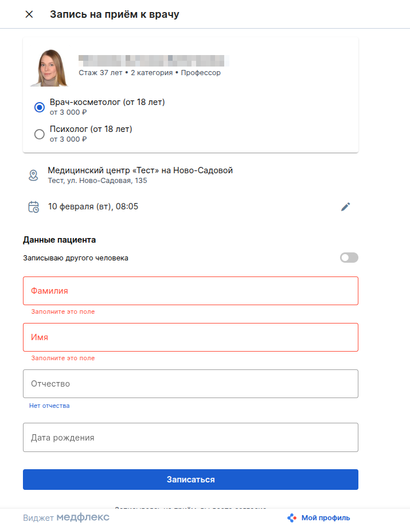The height and width of the screenshot is (526, 410).
Task: Click the clinic name Медицинский центр «Тест»
Action: (x=140, y=170)
